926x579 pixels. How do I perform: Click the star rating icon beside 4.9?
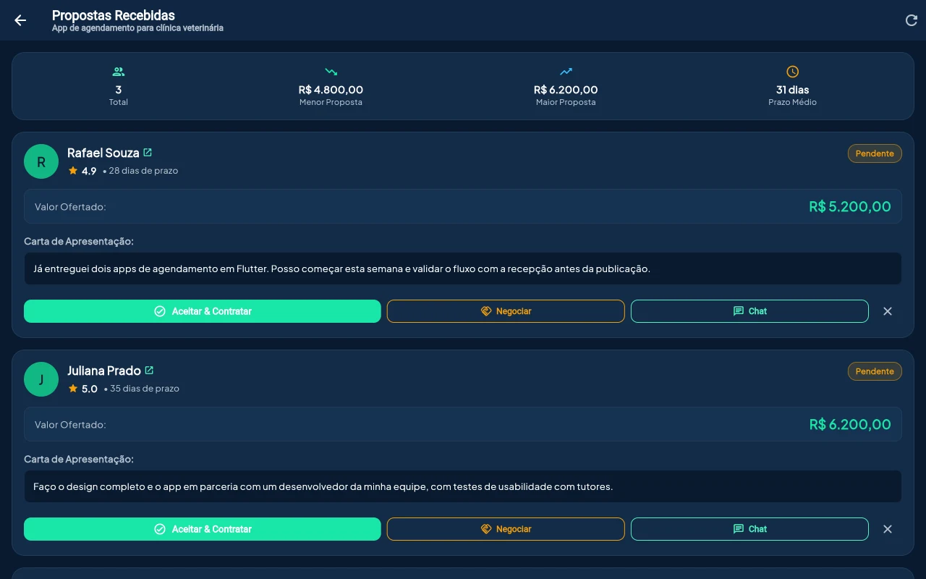tap(73, 171)
